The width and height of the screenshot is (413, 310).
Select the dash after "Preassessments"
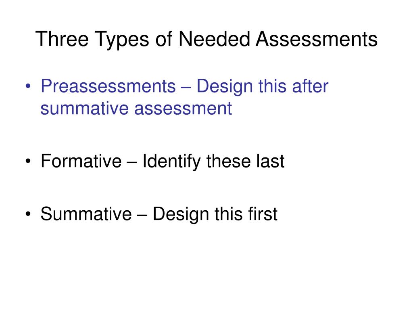click(x=186, y=88)
